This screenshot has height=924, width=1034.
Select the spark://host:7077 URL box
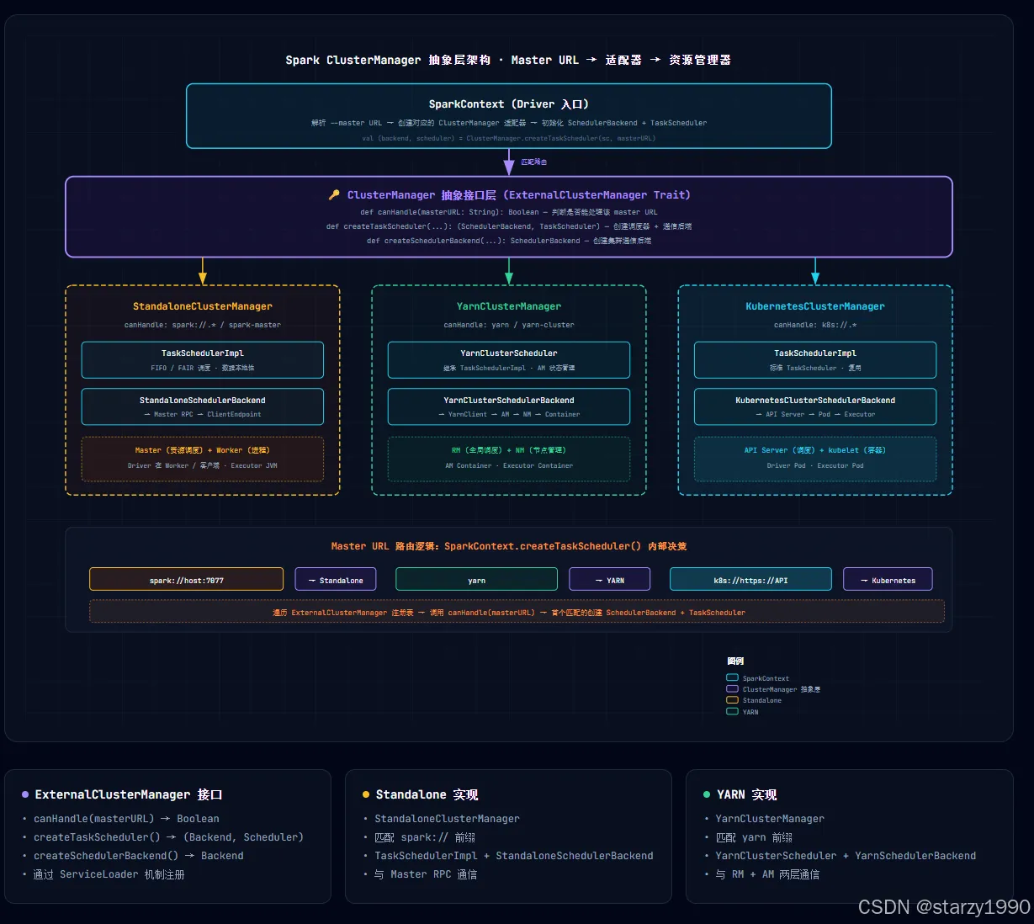click(x=187, y=580)
